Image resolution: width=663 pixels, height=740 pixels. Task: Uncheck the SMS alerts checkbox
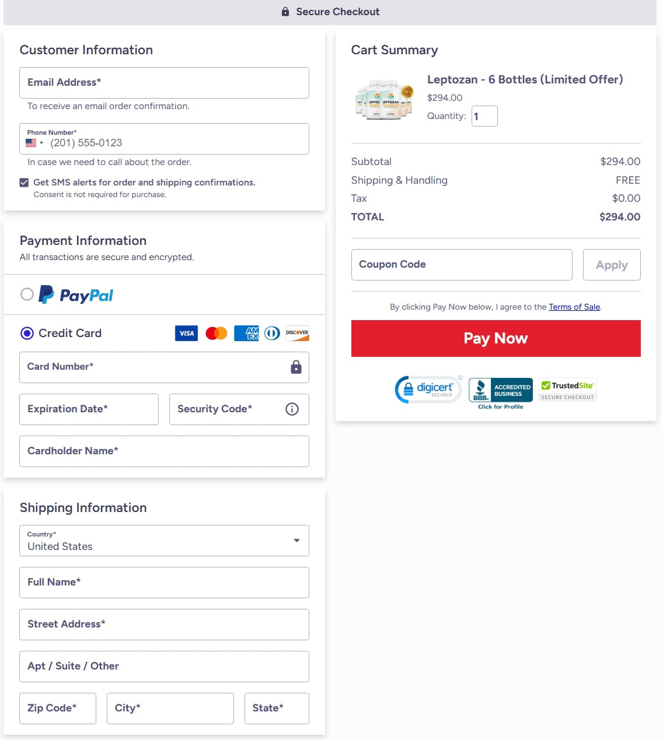click(24, 183)
